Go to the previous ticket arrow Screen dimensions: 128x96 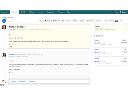coord(122,21)
